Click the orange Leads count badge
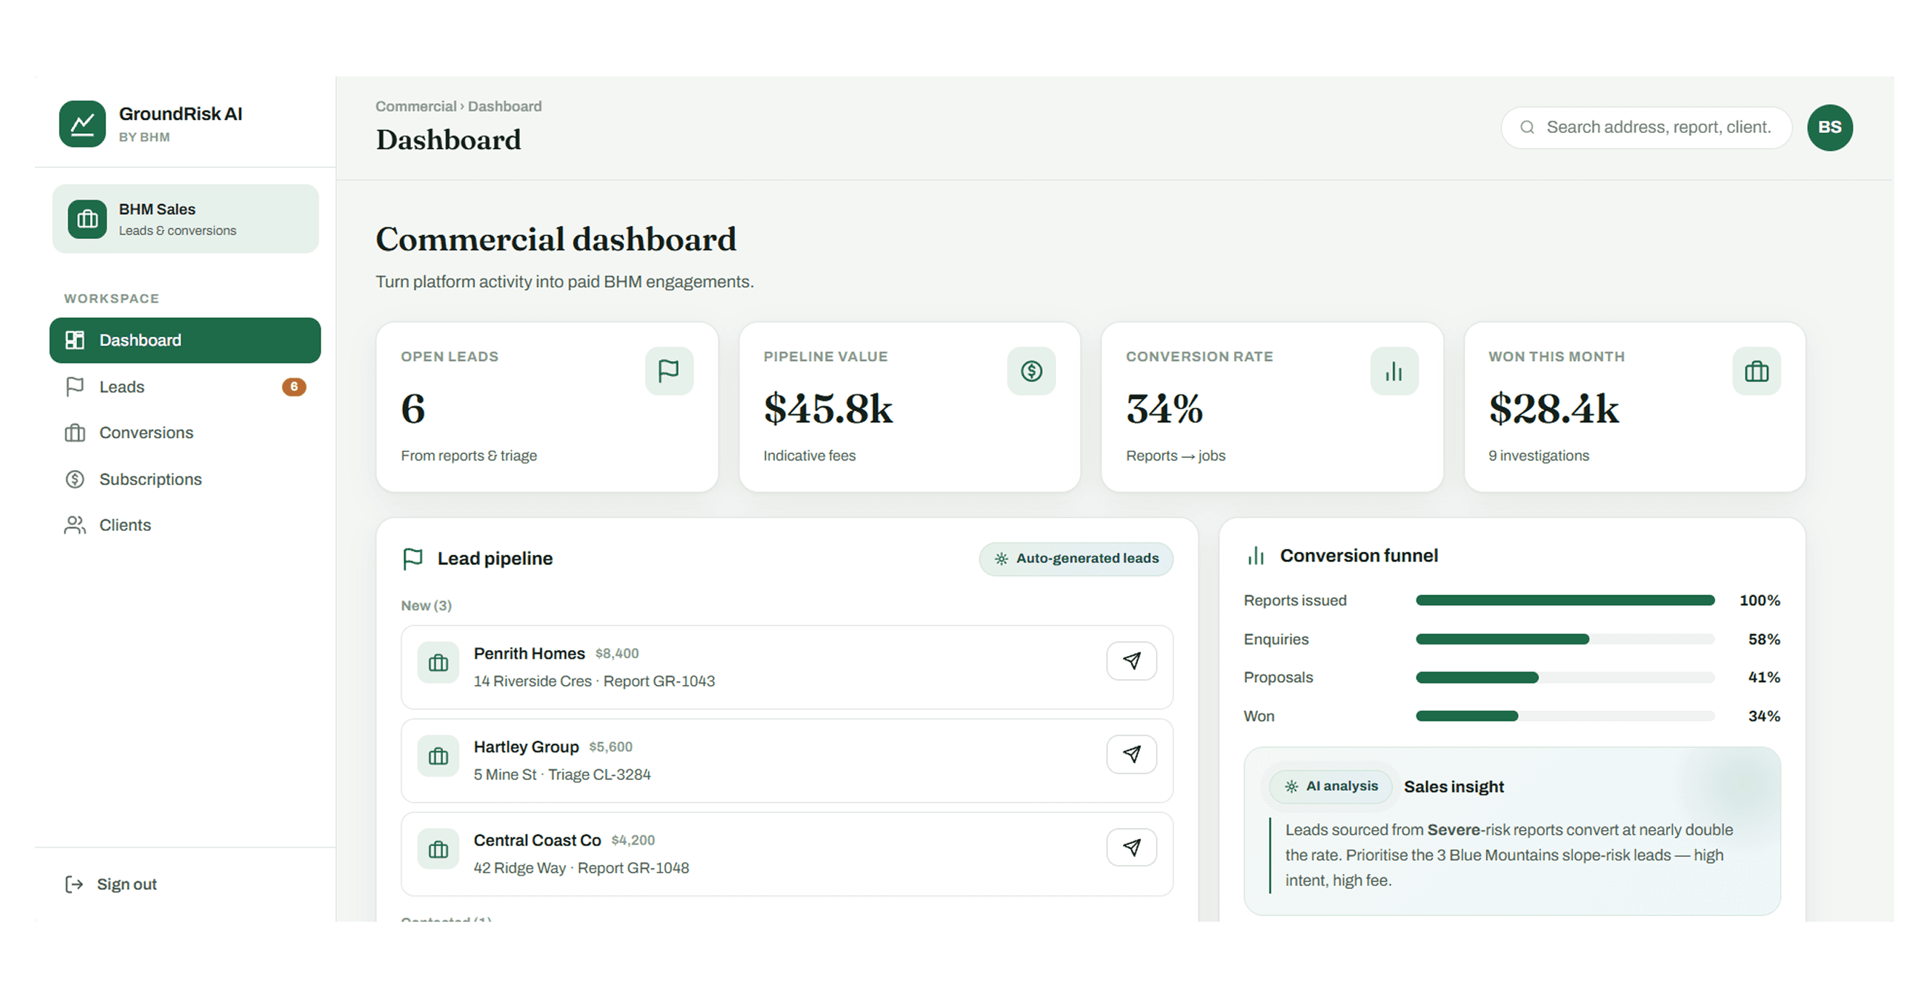Image resolution: width=1929 pixels, height=998 pixels. (293, 386)
